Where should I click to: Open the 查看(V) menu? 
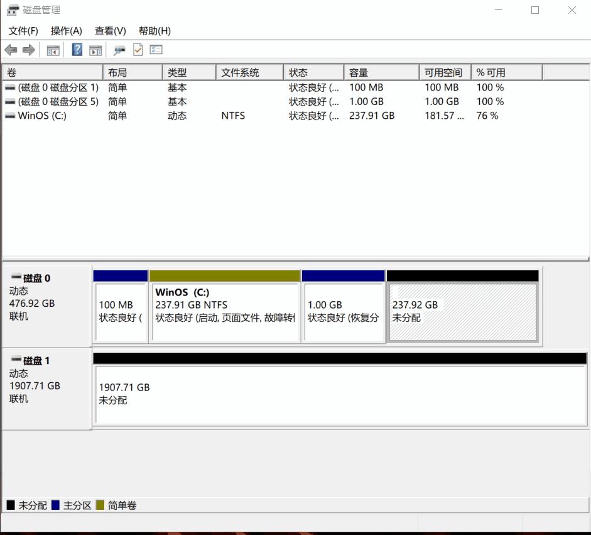pyautogui.click(x=111, y=31)
